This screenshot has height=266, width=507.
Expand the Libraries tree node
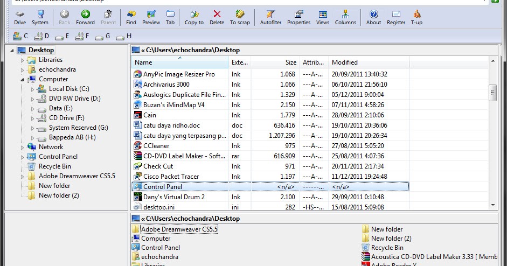[22, 60]
